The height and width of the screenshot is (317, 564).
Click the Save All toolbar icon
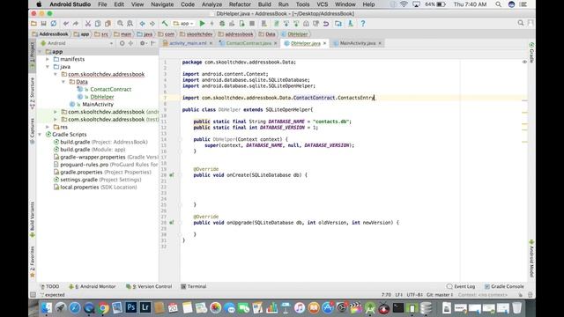click(43, 24)
